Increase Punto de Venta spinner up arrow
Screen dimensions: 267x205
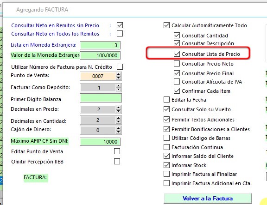(x=118, y=74)
